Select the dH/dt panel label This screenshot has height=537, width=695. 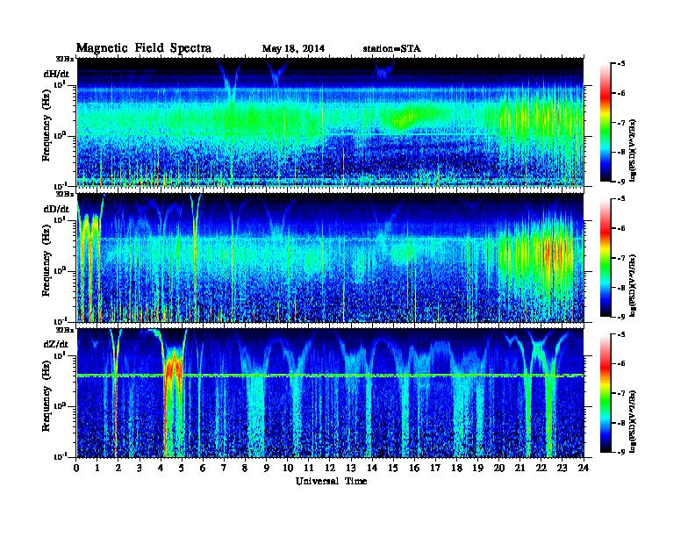56,74
